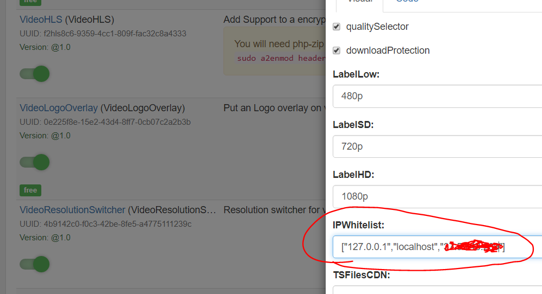
Task: Click the 'Put an Logo overlay' description
Action: [x=275, y=108]
